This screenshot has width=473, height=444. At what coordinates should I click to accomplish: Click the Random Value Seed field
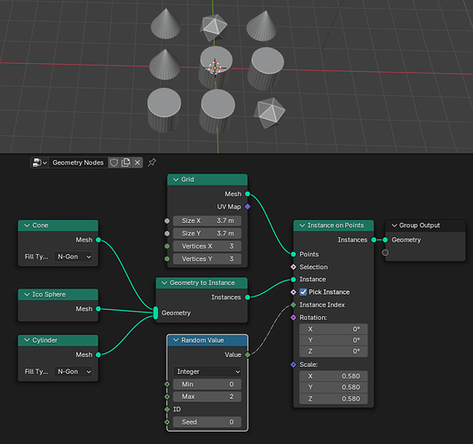(208, 422)
